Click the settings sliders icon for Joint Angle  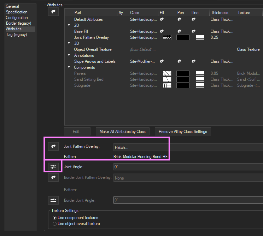53,167
